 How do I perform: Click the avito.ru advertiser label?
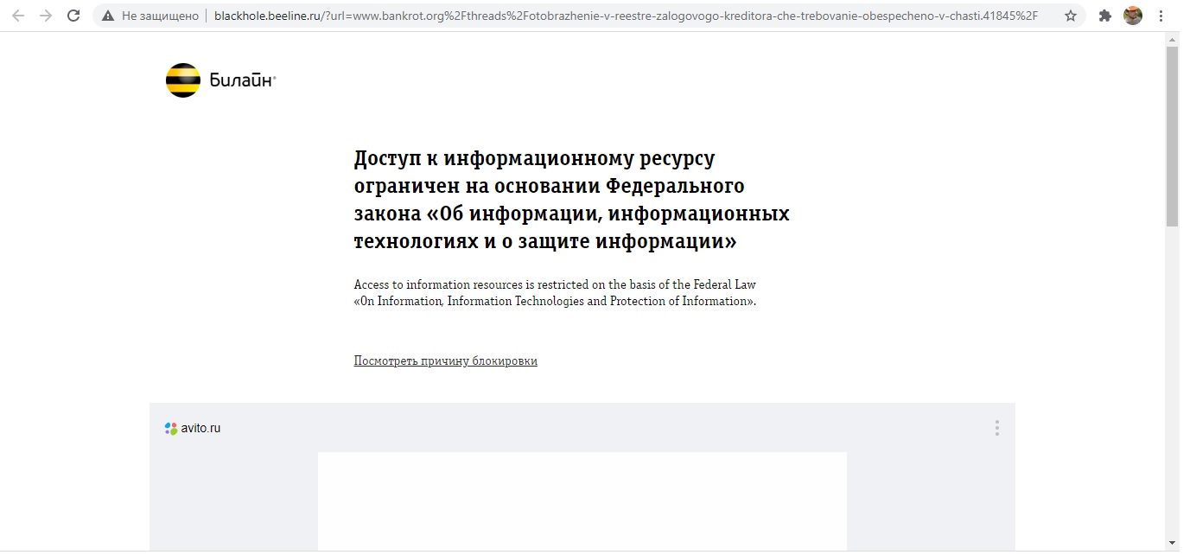(200, 428)
